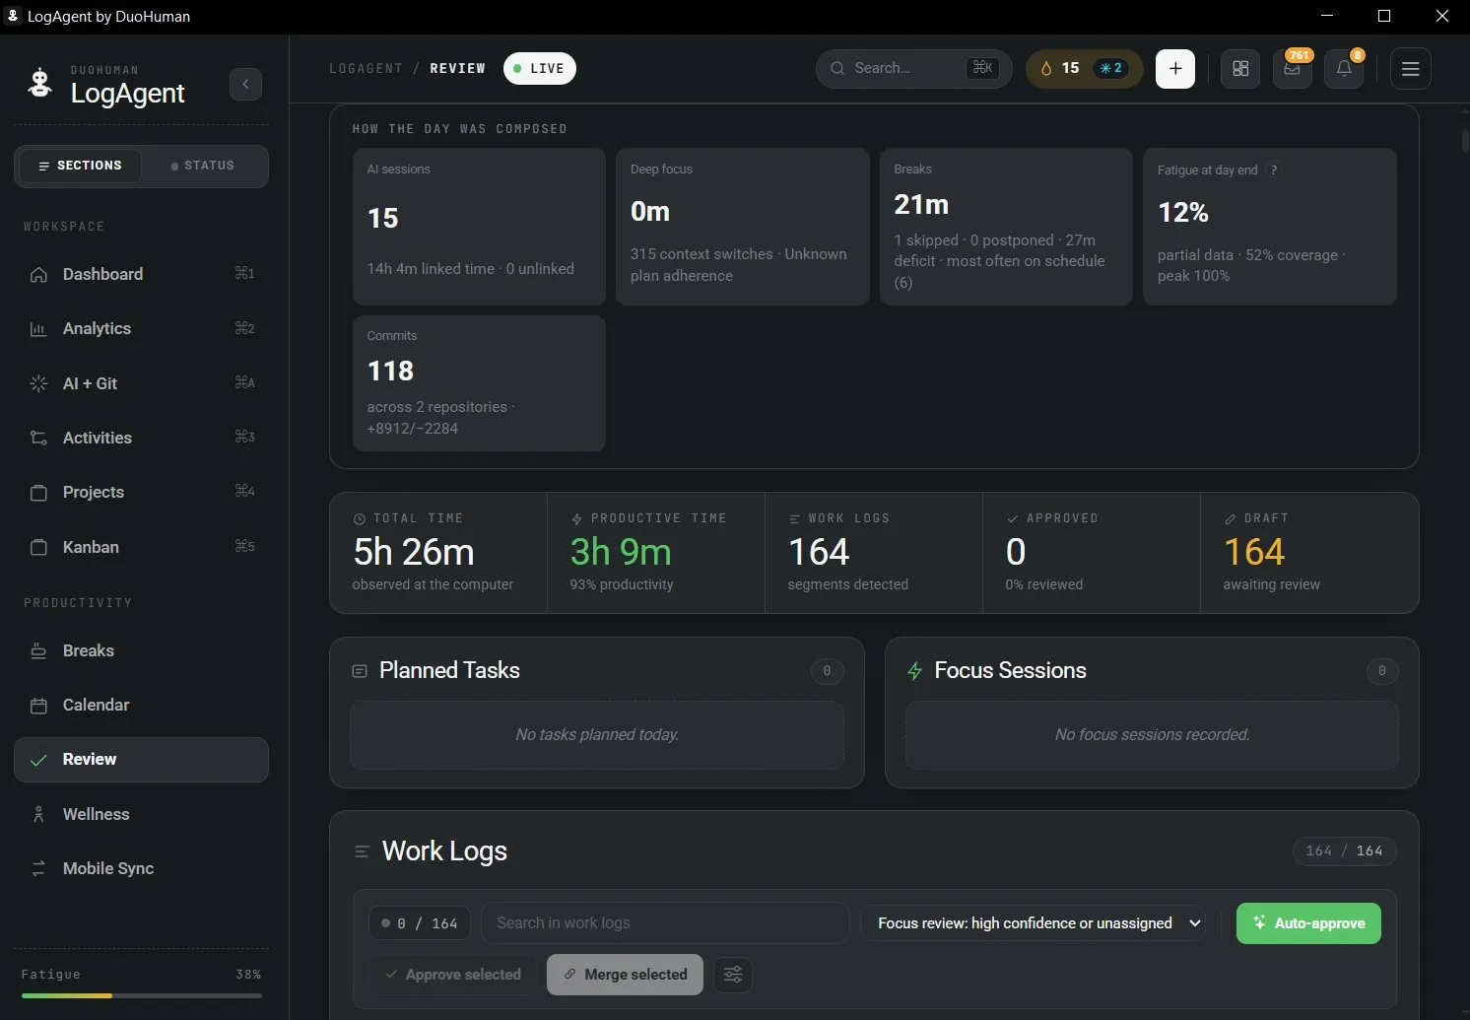1470x1020 pixels.
Task: Click the Planned Tasks header icon
Action: pyautogui.click(x=360, y=671)
